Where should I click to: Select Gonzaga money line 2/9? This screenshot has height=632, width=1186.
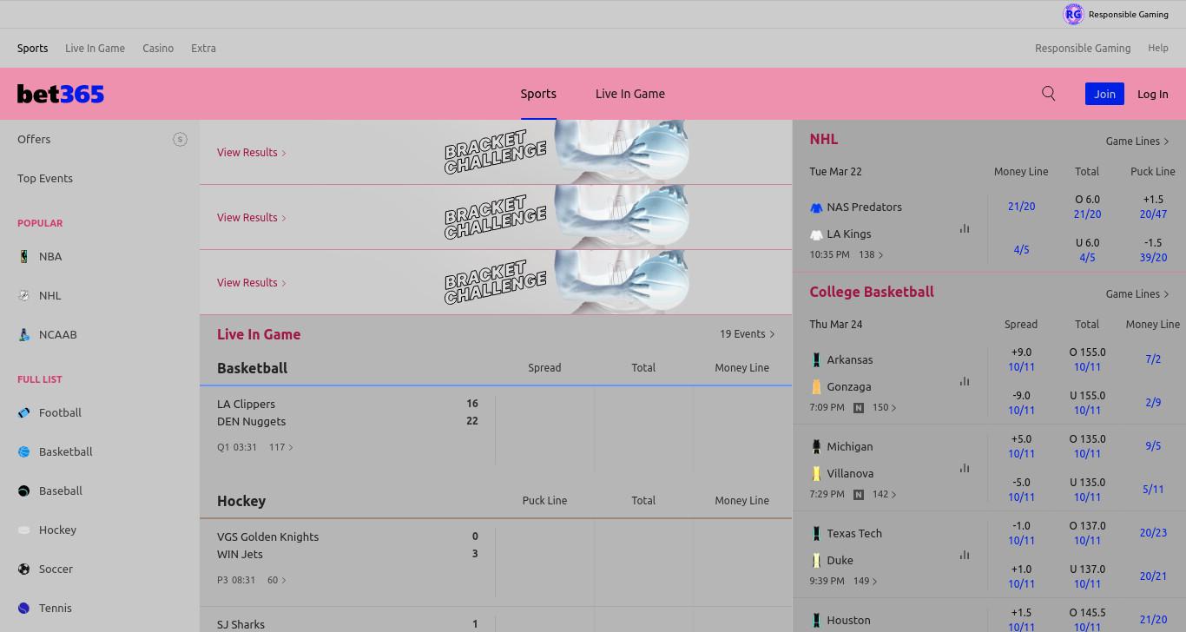[1153, 403]
